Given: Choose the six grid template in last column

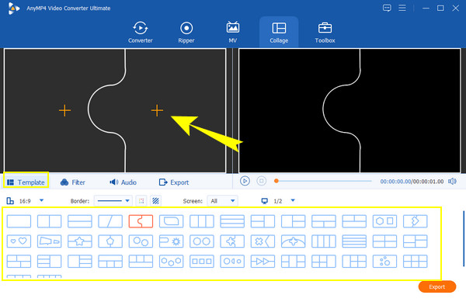Looking at the screenshot, I should (x=416, y=262).
